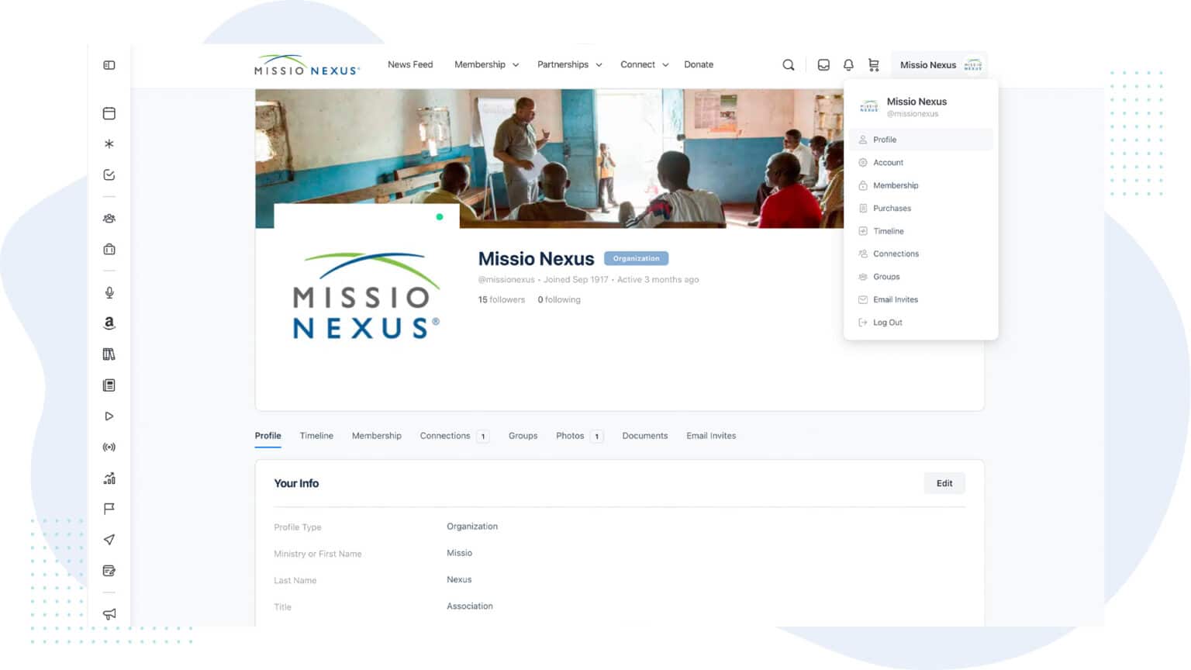Open the podcast broadcast icon in sidebar

[x=109, y=447]
